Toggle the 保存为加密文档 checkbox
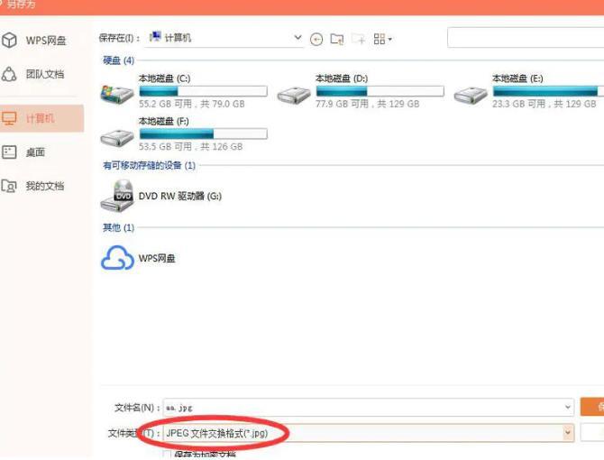The height and width of the screenshot is (460, 604). point(167,455)
